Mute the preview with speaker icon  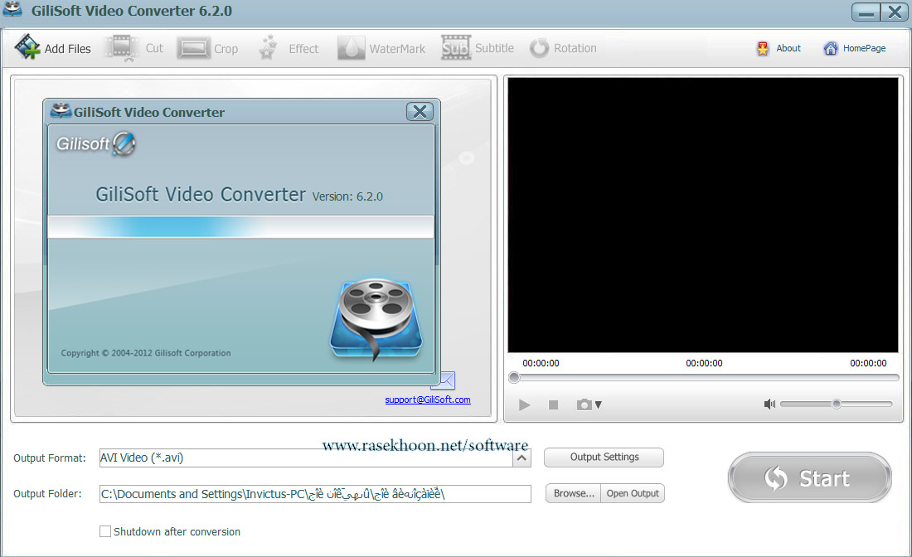pos(769,404)
